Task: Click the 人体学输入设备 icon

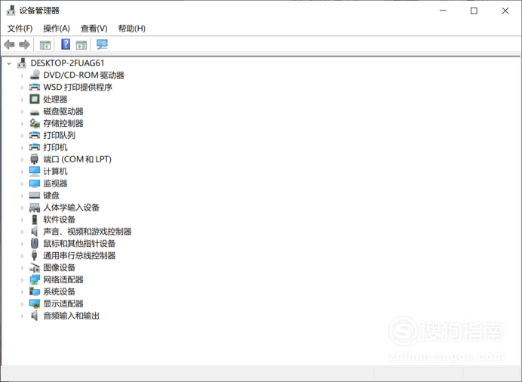Action: coord(35,208)
